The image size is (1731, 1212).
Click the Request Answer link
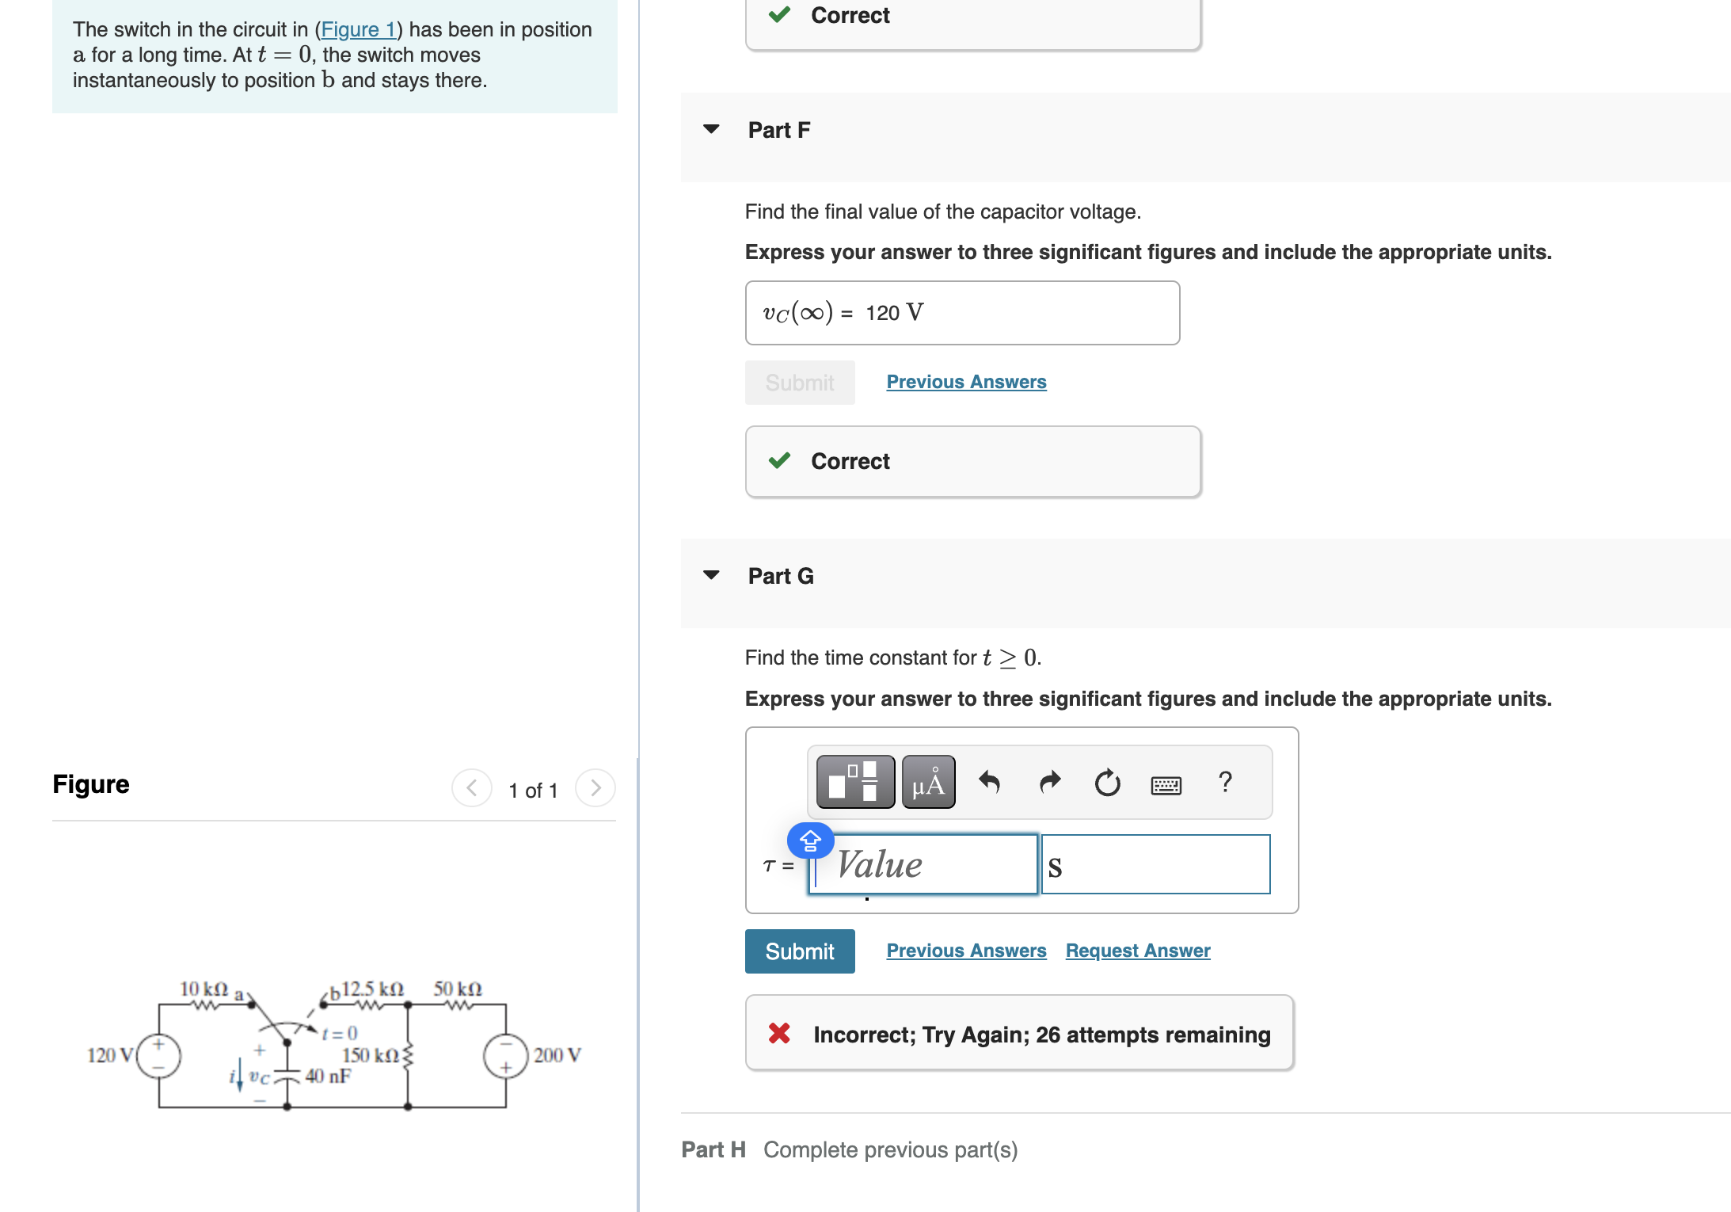tap(1137, 950)
